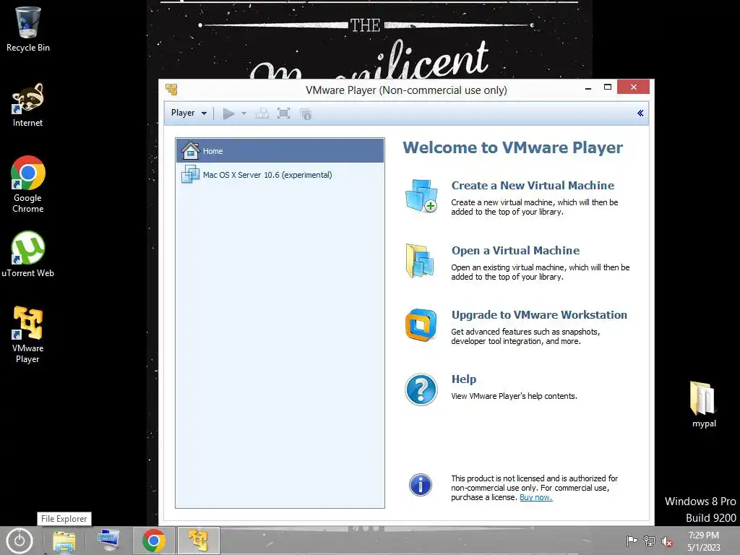740x555 pixels.
Task: Enter full screen mode via toolbar icon
Action: click(x=283, y=113)
